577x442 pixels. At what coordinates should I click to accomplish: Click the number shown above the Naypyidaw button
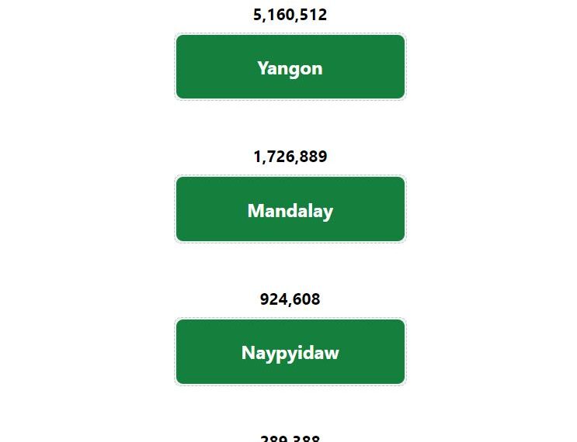(290, 299)
